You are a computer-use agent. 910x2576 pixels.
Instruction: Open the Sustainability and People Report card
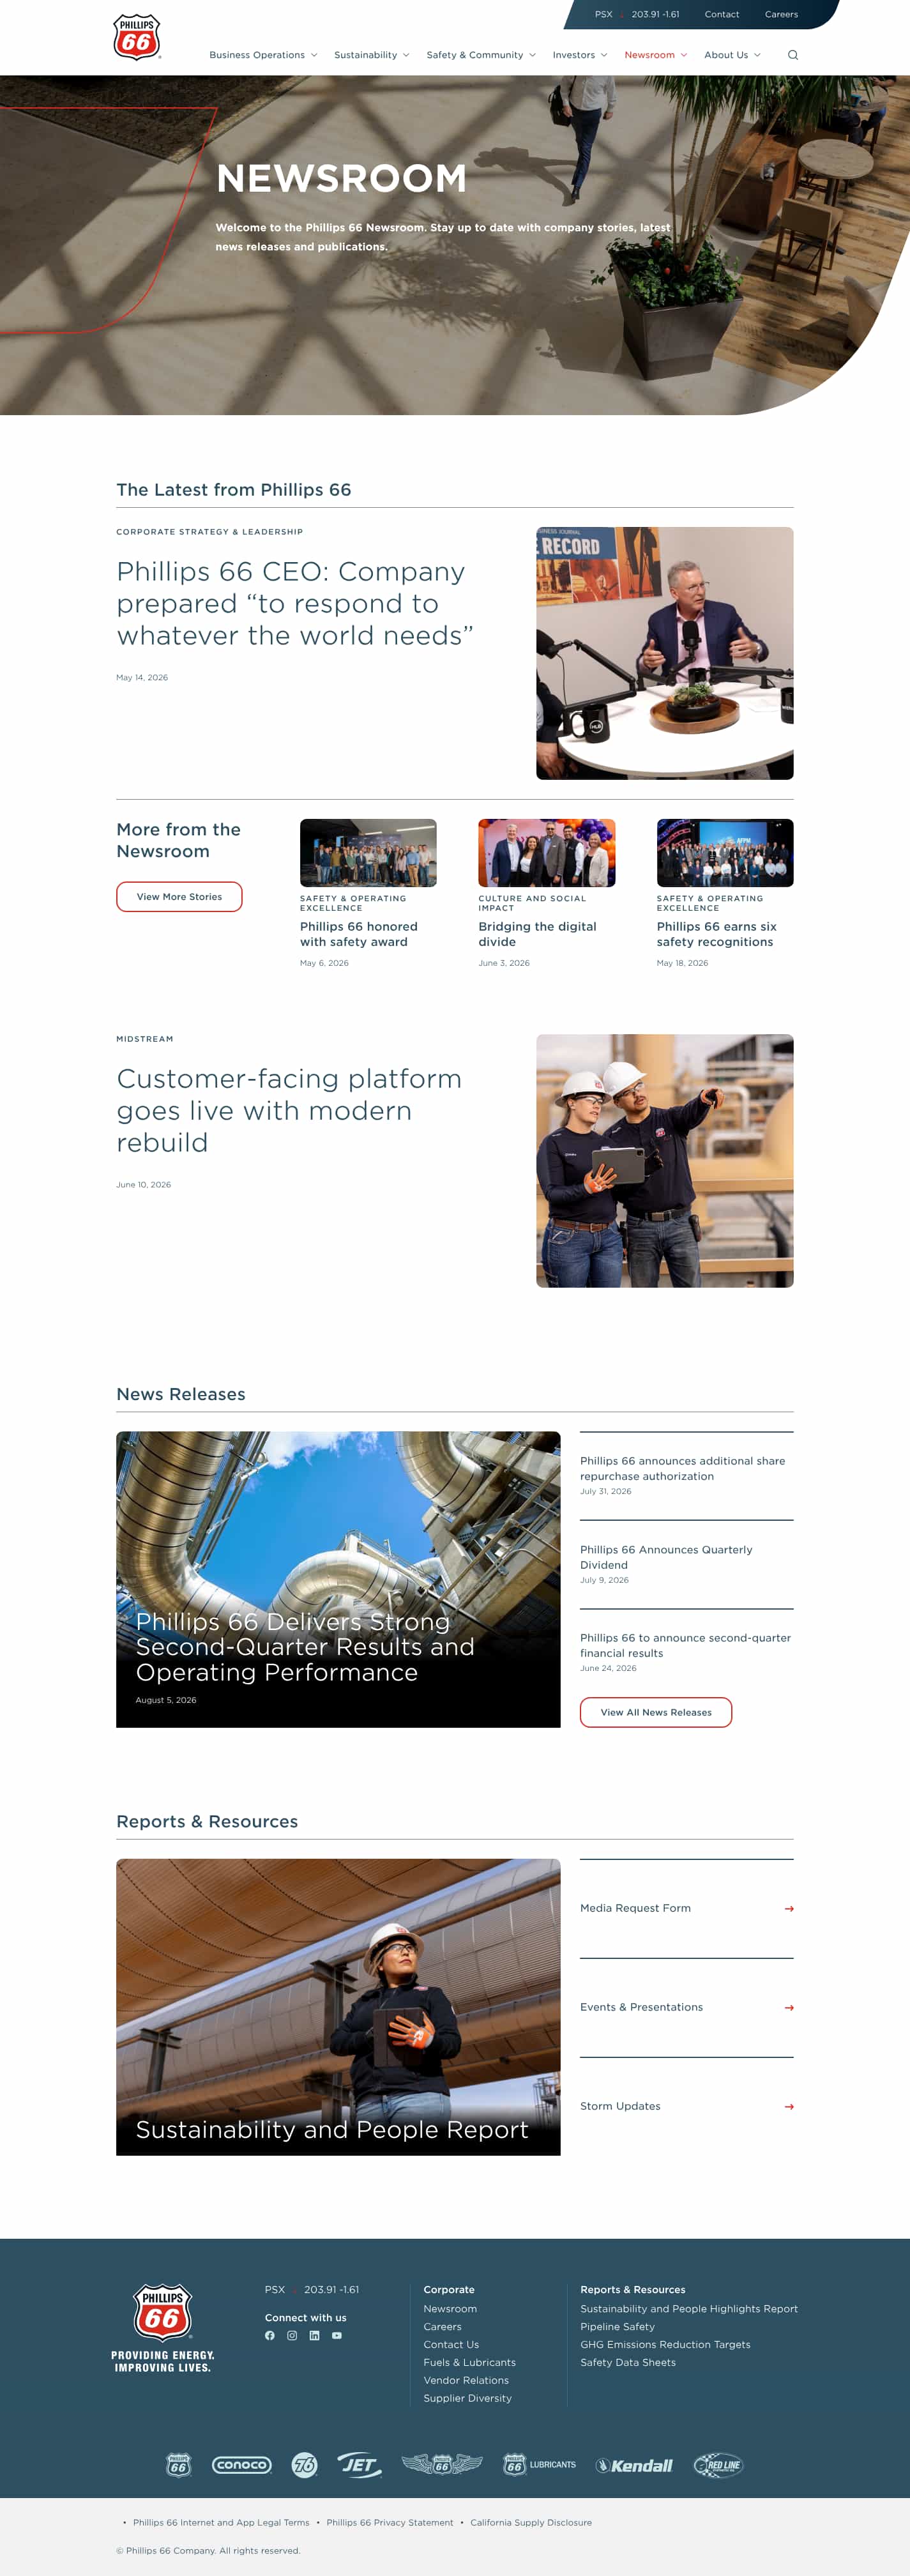(x=338, y=2007)
